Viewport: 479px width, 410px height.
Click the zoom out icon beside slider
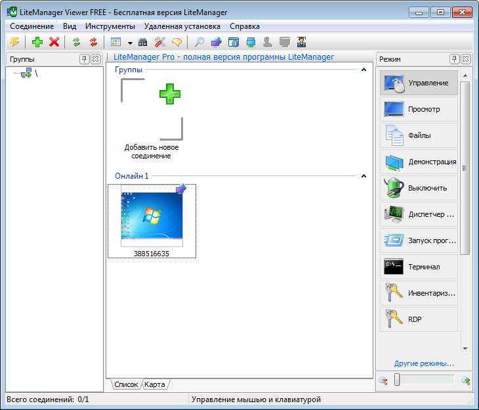[x=383, y=380]
